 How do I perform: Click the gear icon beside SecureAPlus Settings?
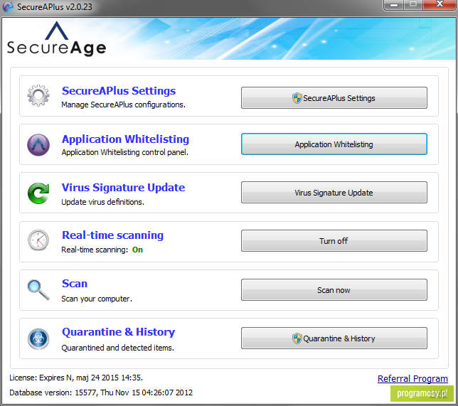pos(38,95)
